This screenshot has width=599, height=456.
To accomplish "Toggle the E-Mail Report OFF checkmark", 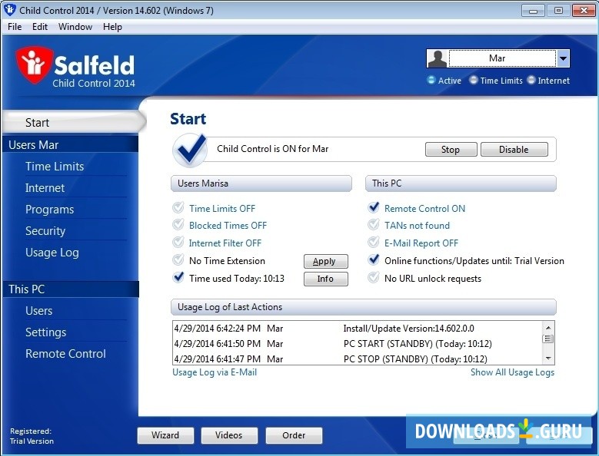I will (374, 242).
